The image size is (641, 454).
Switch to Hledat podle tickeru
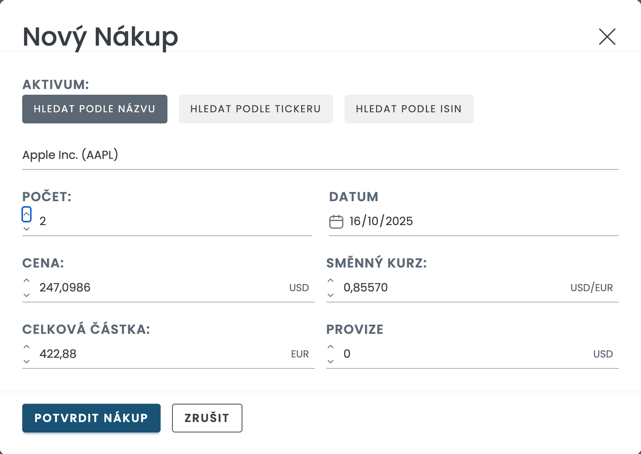pyautogui.click(x=256, y=109)
